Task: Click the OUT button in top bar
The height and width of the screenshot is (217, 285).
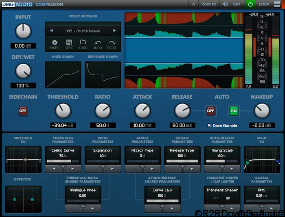Action: (x=237, y=4)
